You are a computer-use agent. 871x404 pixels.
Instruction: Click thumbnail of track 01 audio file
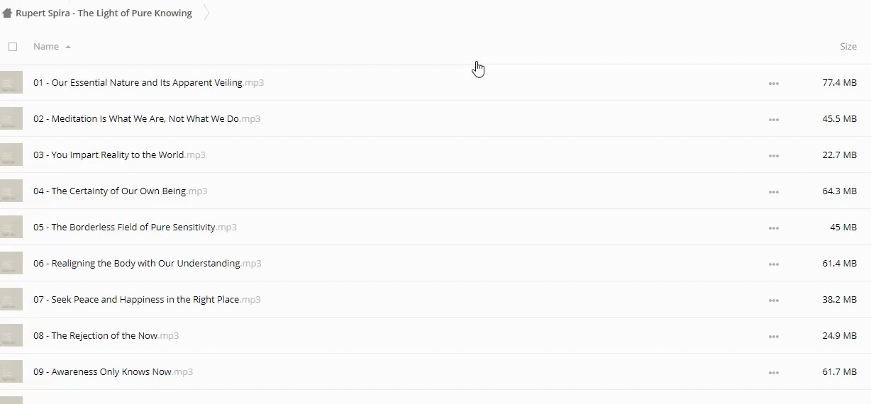11,83
